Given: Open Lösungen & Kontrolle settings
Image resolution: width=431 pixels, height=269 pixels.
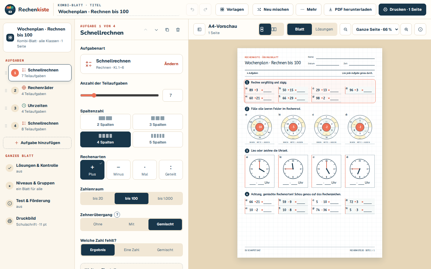Looking at the screenshot, I should pos(37,168).
